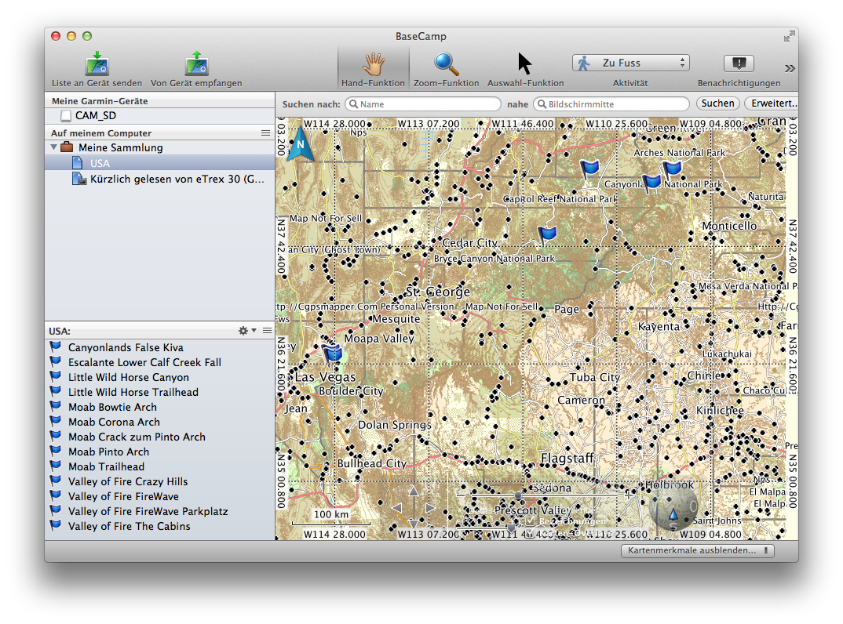Select waypoint Little Wild Horse Canyon
This screenshot has width=843, height=624.
[159, 378]
